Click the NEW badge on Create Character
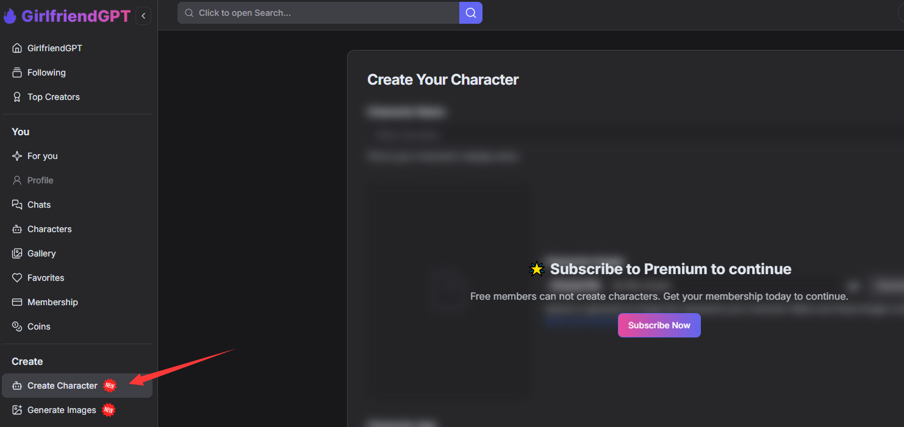The width and height of the screenshot is (904, 427). tap(110, 386)
